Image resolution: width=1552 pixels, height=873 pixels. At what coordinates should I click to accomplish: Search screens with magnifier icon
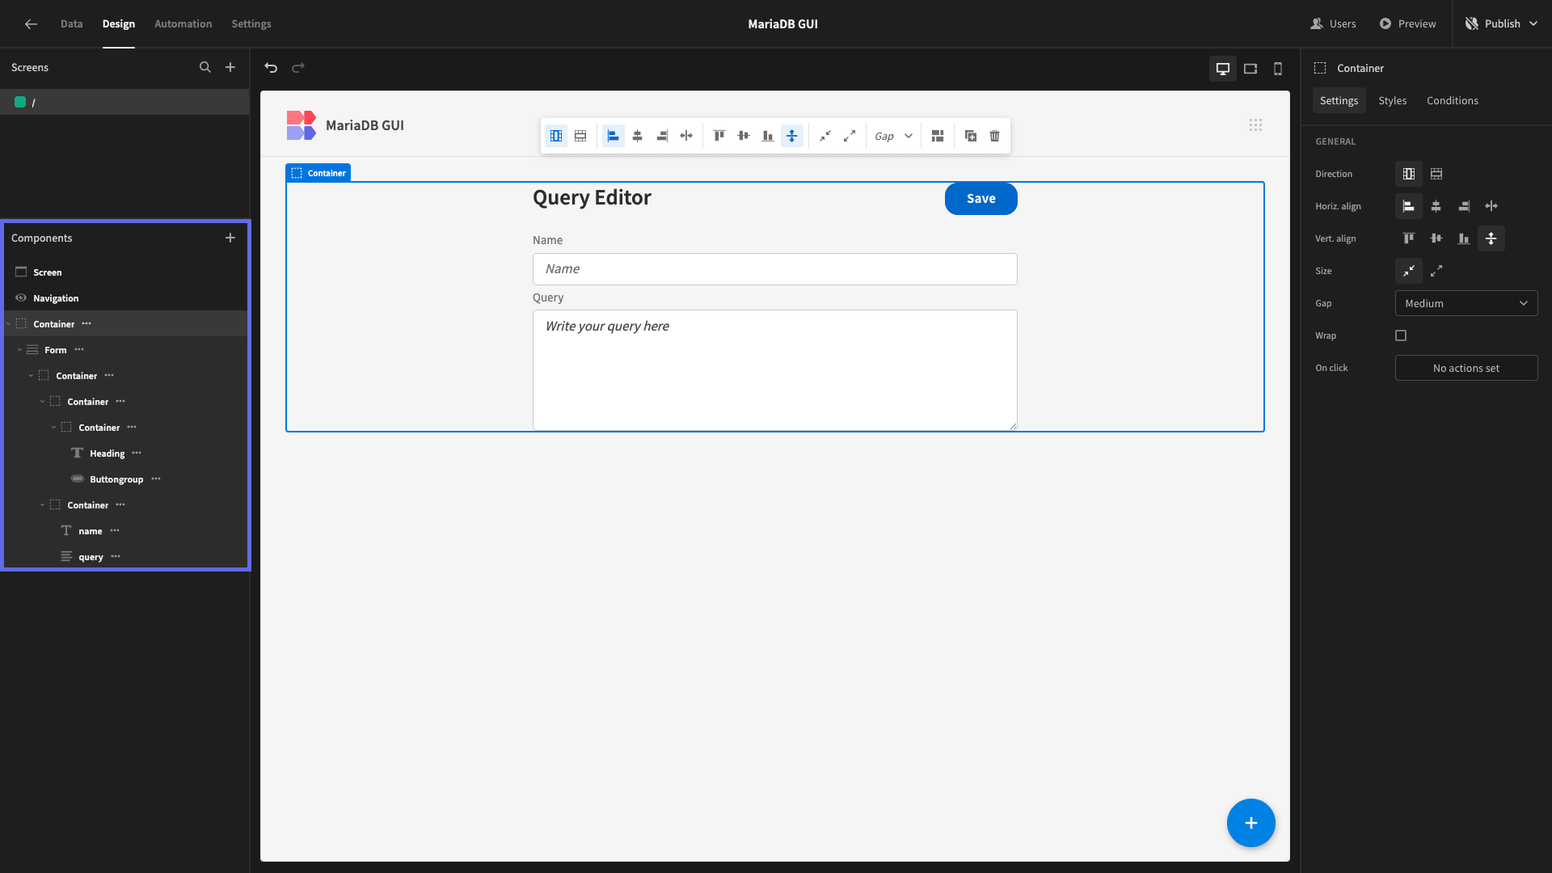tap(205, 68)
